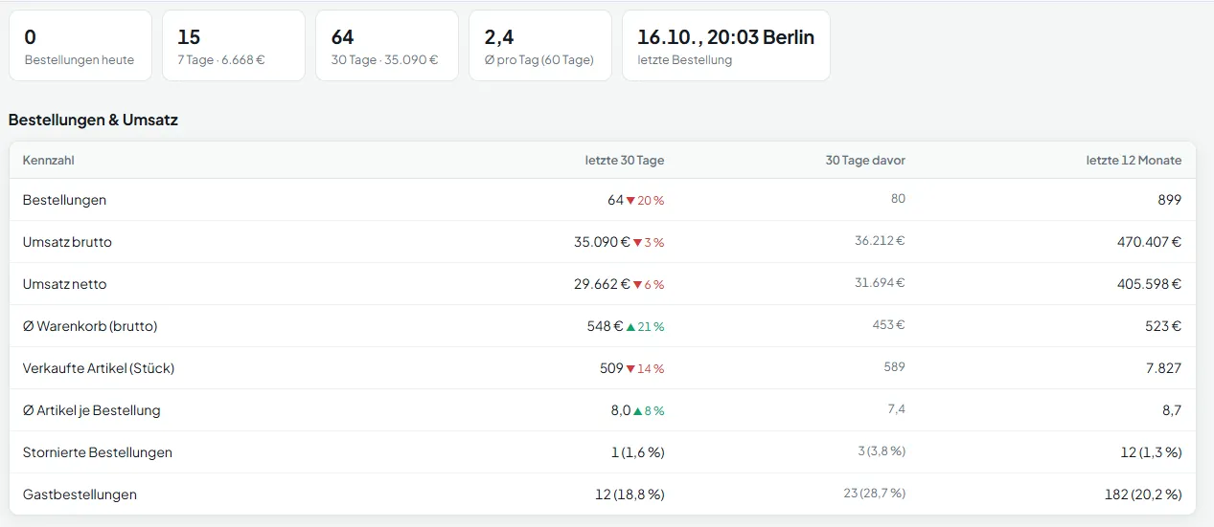Click the 8,0 articles per order value
This screenshot has width=1214, height=527.
pos(621,410)
